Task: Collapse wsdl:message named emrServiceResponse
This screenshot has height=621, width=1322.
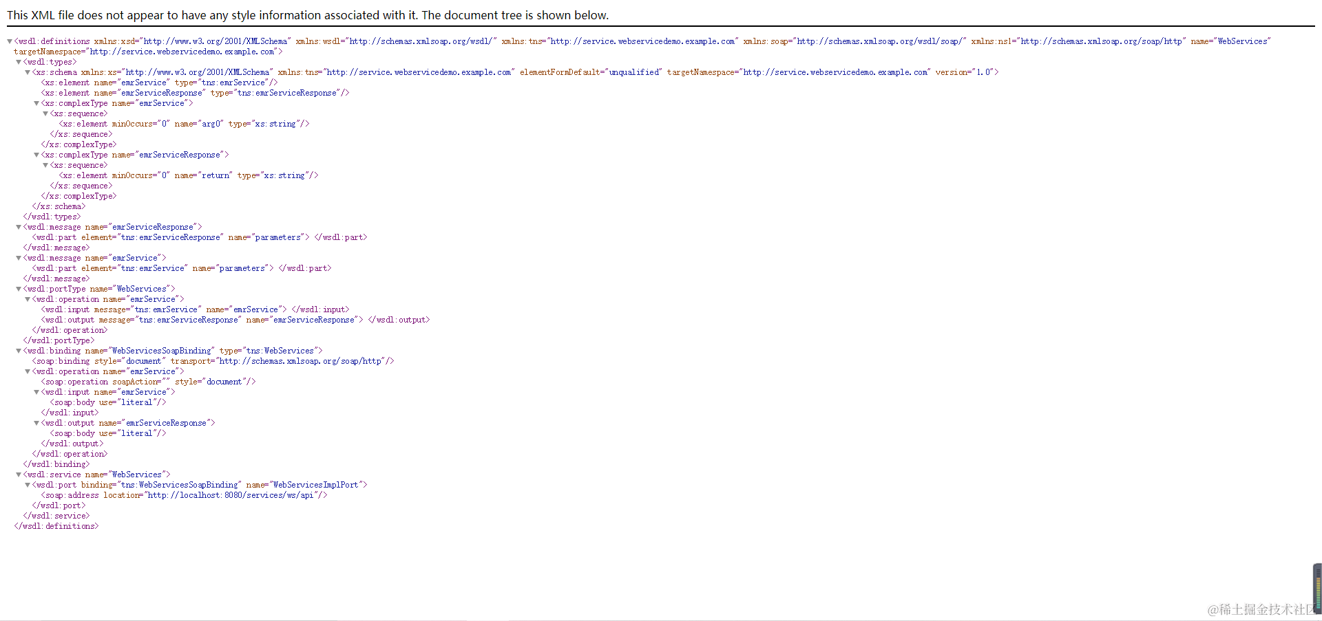Action: tap(19, 227)
